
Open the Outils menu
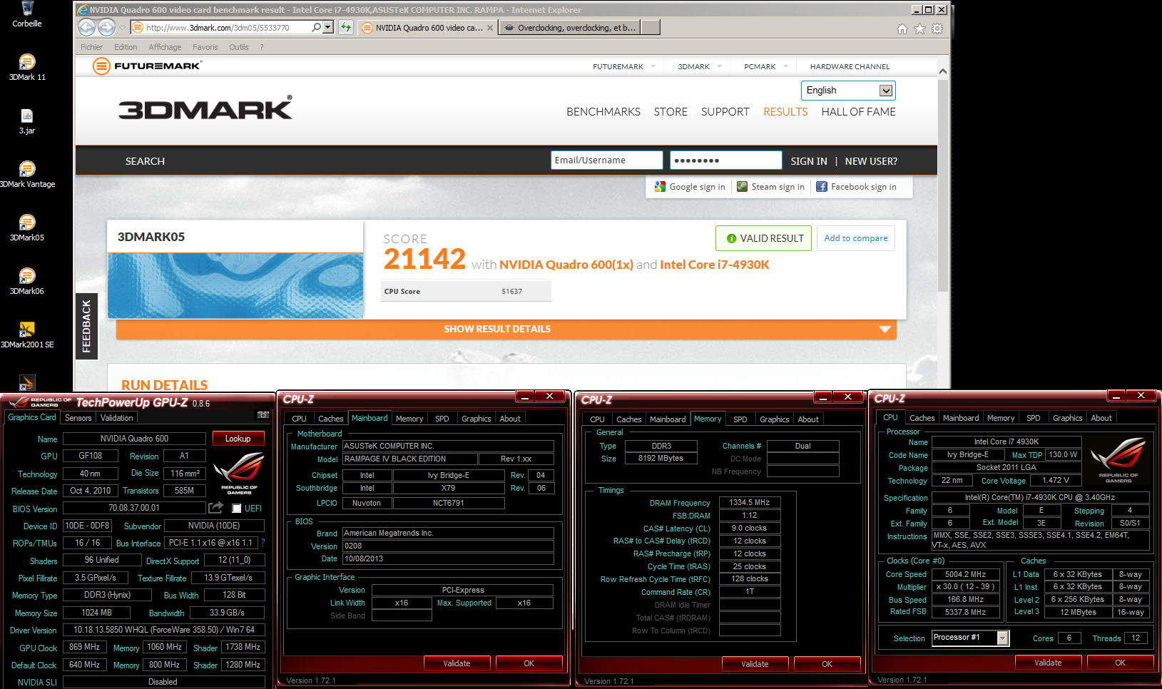(239, 47)
